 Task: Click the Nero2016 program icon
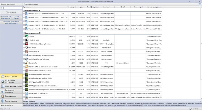coord(27,70)
